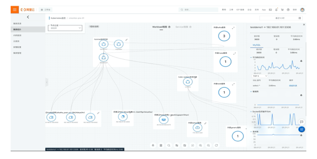The height and width of the screenshot is (159, 317).
Task: Select the MySQL tab in detail panel
Action: (256, 45)
